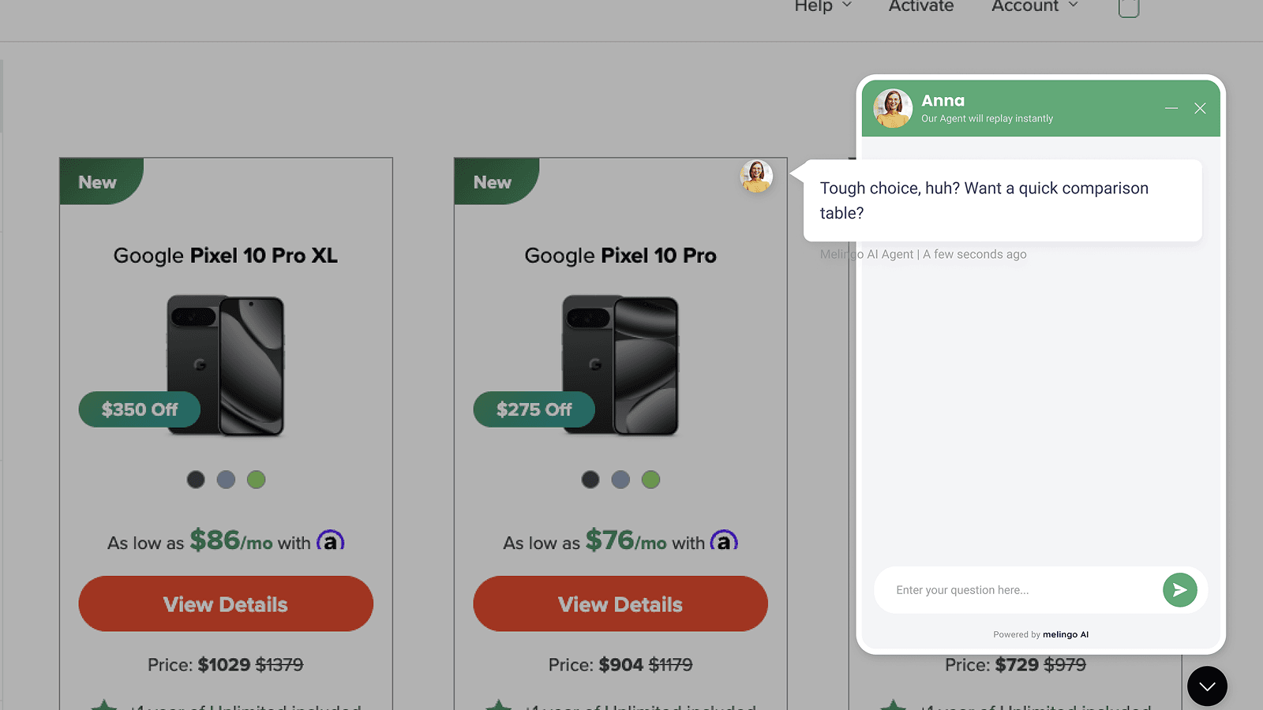Open Pixel 10 Pro phone image
Viewport: 1263px width, 710px height.
click(x=620, y=366)
